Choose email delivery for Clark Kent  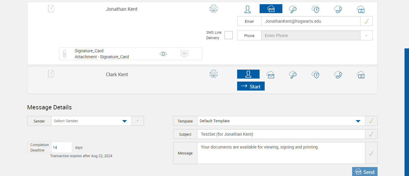click(271, 74)
